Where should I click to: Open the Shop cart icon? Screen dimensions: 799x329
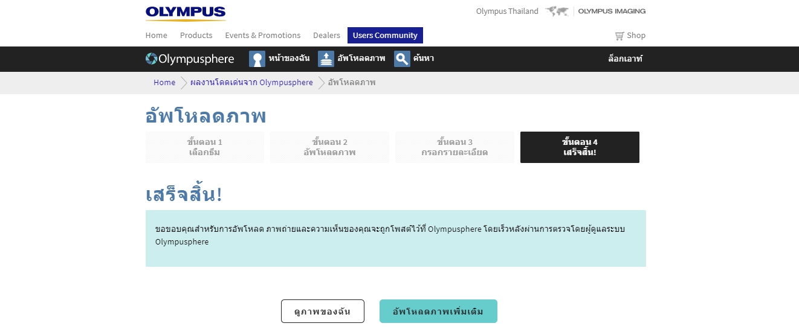tap(619, 36)
